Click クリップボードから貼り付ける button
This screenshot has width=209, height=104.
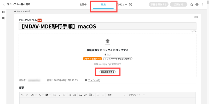[118, 59]
